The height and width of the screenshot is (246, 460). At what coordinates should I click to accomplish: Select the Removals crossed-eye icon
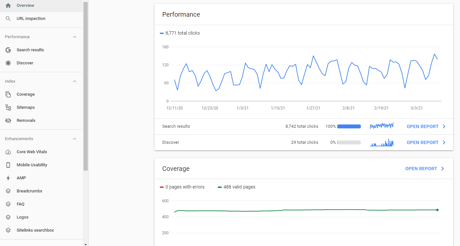(8, 120)
